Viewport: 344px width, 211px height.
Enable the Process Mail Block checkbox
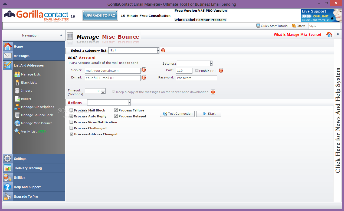click(x=71, y=110)
